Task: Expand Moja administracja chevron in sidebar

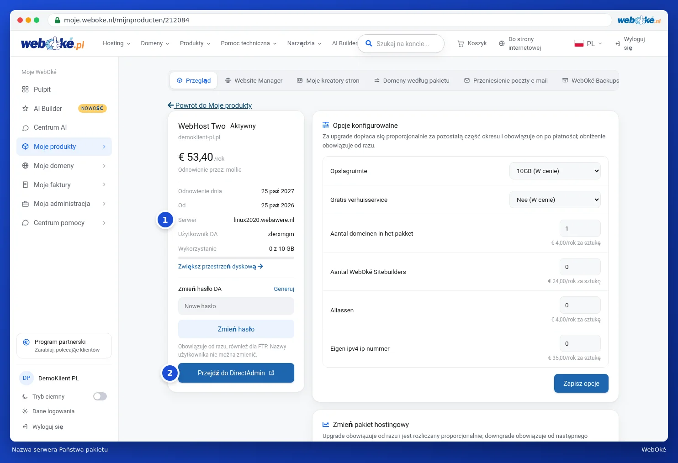Action: (104, 204)
